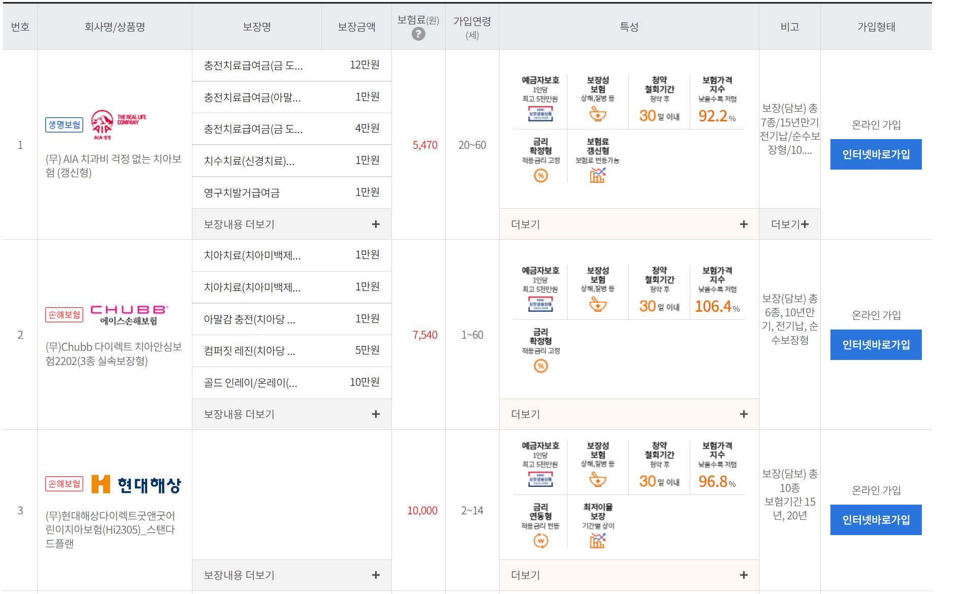
Task: Click price index value 92.2%
Action: (x=717, y=116)
